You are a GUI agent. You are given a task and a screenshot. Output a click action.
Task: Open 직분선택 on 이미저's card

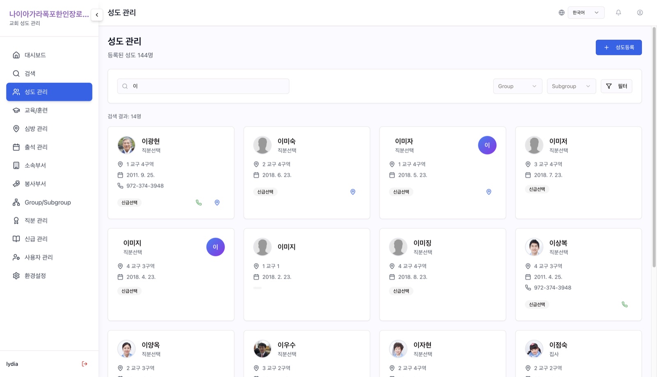559,150
